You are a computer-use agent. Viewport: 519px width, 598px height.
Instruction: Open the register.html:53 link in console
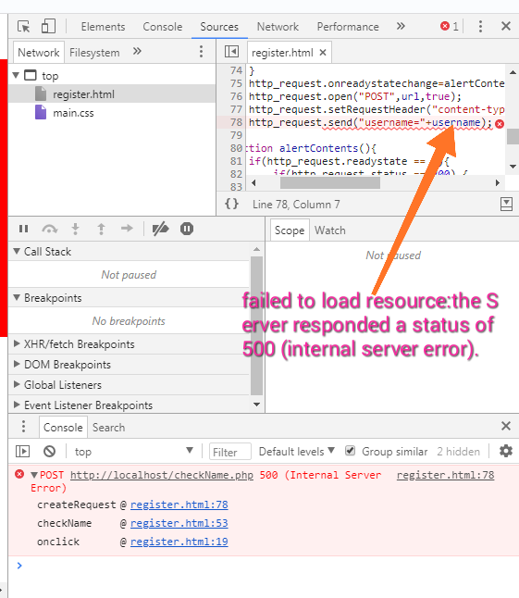pyautogui.click(x=179, y=523)
